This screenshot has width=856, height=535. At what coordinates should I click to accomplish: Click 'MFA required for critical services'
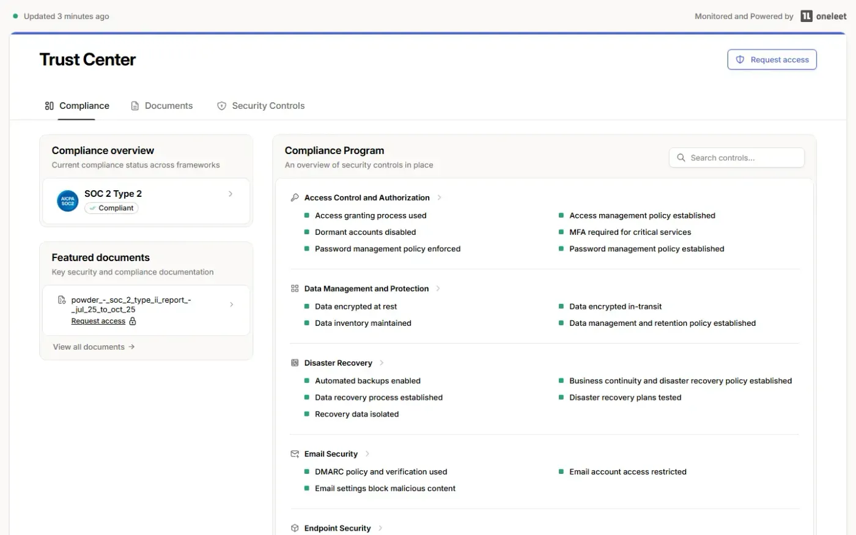630,232
